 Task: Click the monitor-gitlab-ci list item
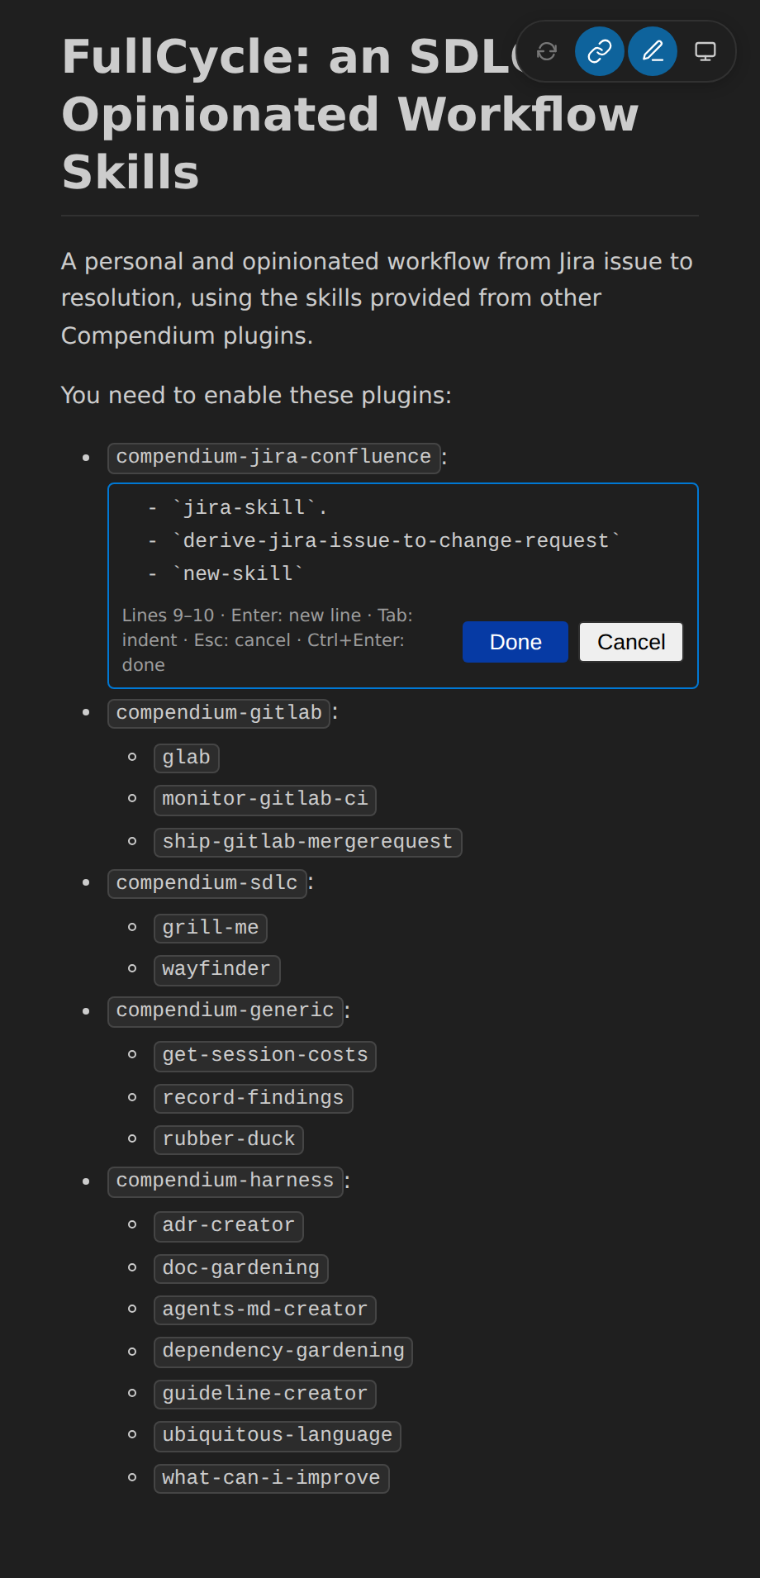tap(265, 799)
